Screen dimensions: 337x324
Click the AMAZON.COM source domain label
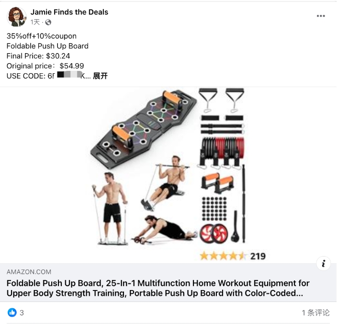tap(29, 272)
